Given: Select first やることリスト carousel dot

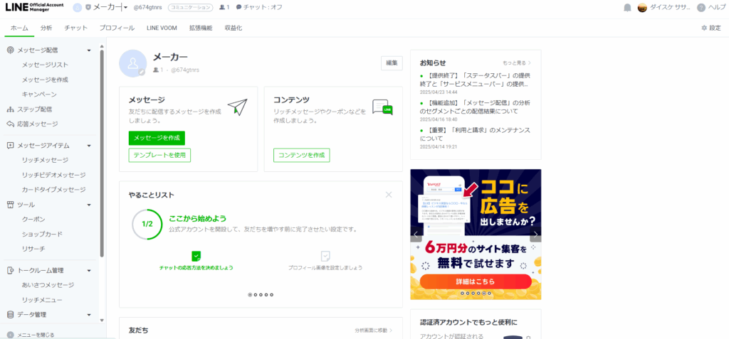Looking at the screenshot, I should (x=250, y=294).
